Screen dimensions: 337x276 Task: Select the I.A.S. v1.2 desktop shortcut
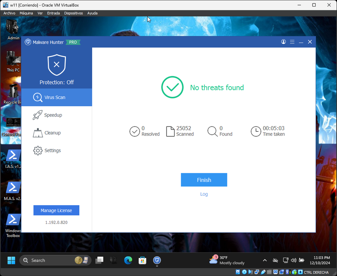(x=13, y=159)
